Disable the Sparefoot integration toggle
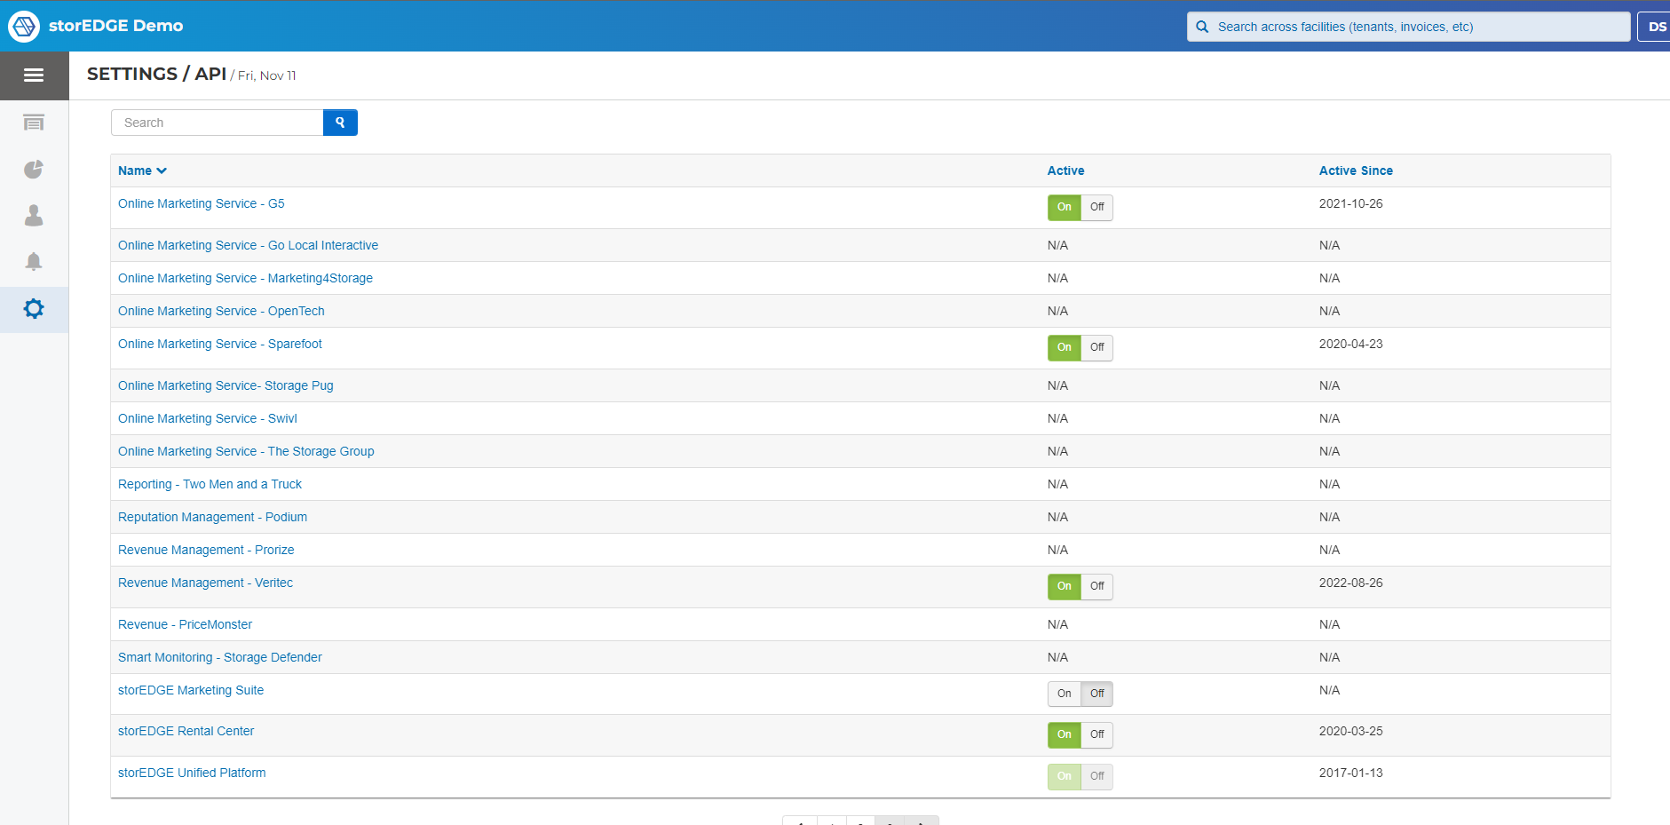The width and height of the screenshot is (1670, 825). [1097, 347]
